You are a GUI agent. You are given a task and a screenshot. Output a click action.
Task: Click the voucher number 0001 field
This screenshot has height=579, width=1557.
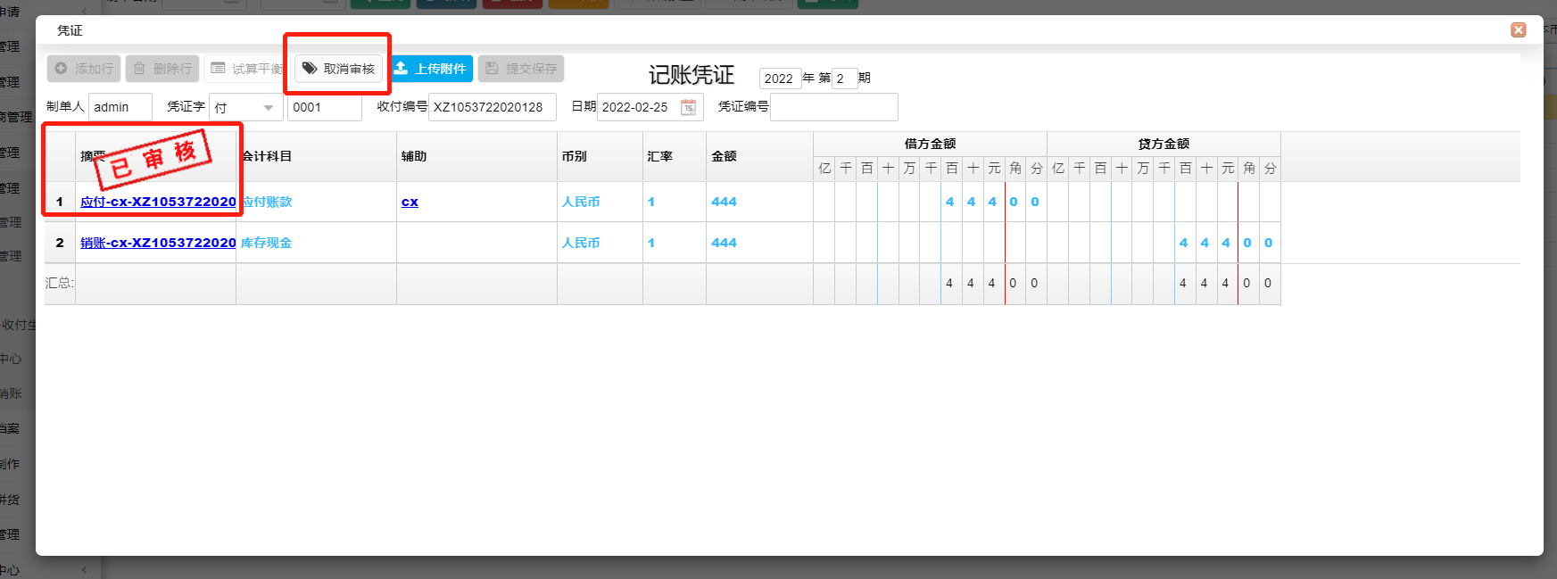(x=324, y=107)
